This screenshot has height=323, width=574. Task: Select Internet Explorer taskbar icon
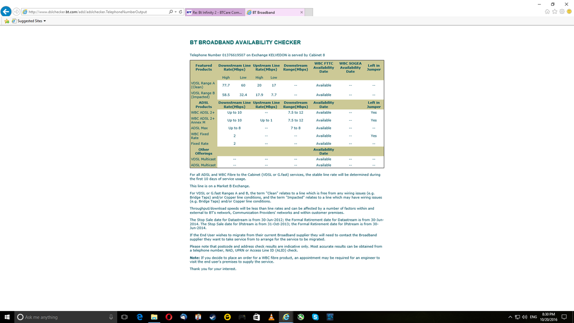[x=286, y=317]
